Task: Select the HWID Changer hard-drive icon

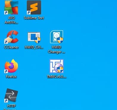Action: point(57,37)
